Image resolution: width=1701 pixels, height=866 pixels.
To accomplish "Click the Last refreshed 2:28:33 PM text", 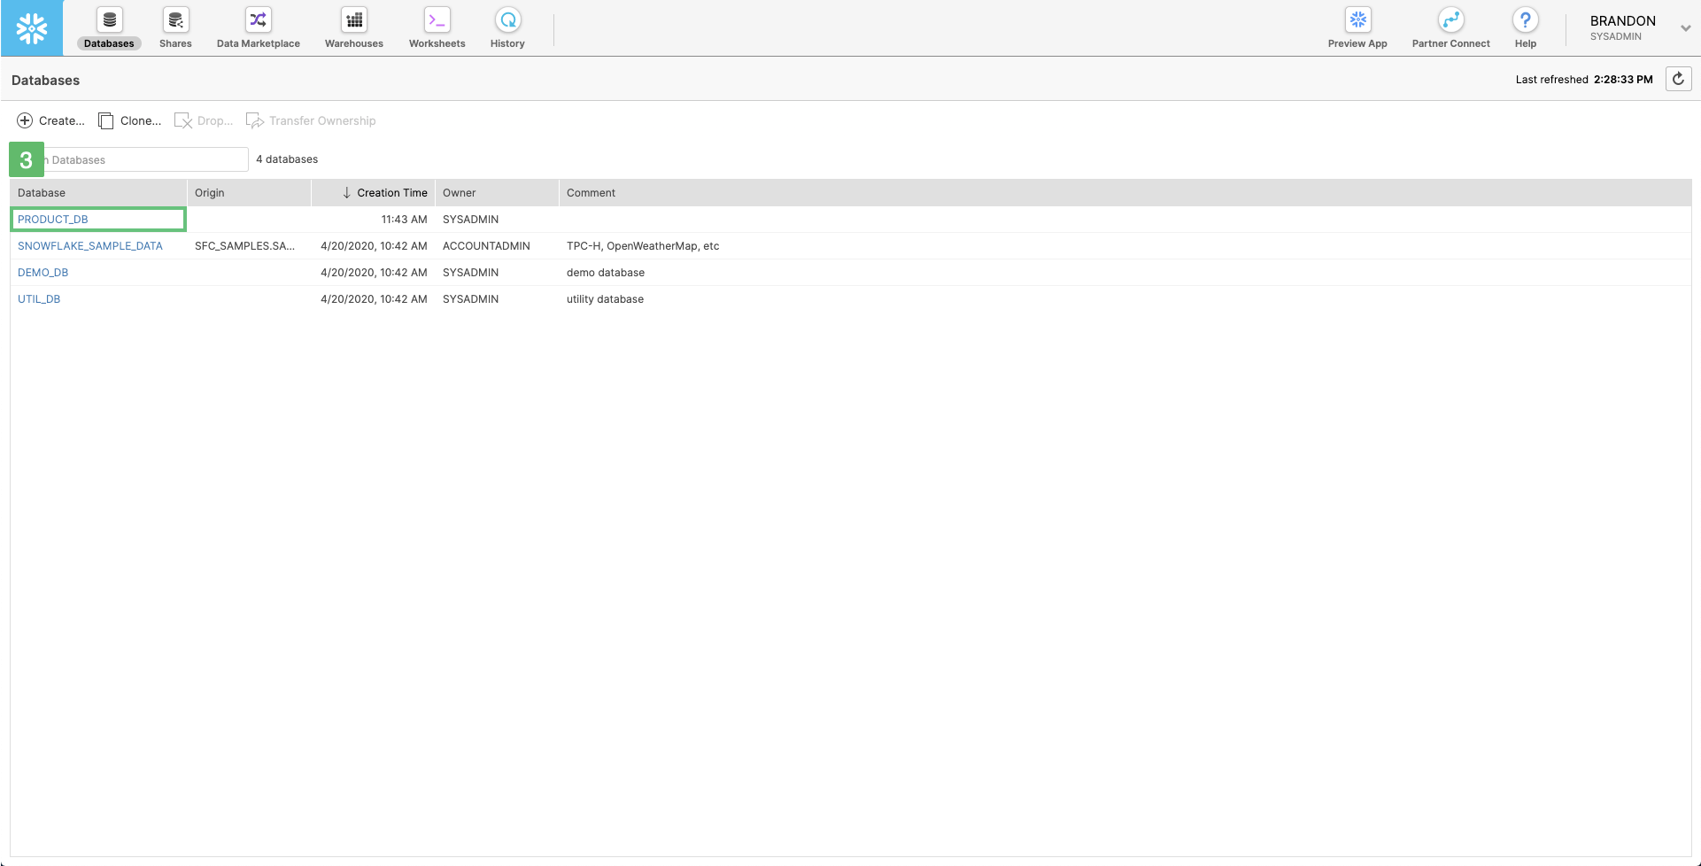I will 1584,80.
